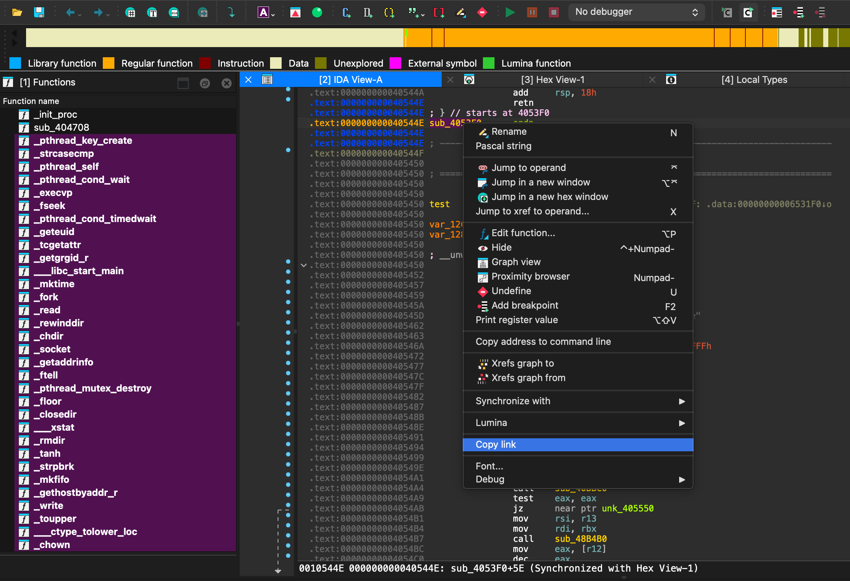Jump forward with the right arrow
Screen dimensions: 850x581
pyautogui.click(x=98, y=12)
